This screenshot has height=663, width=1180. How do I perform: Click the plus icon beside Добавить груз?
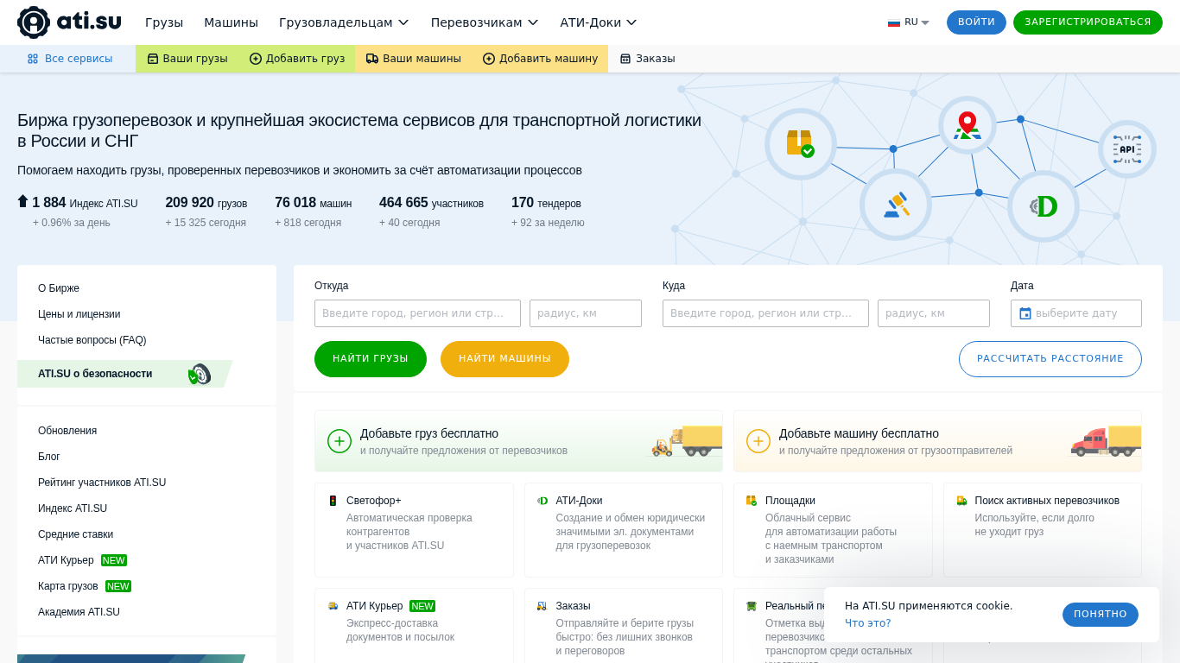pyautogui.click(x=256, y=59)
